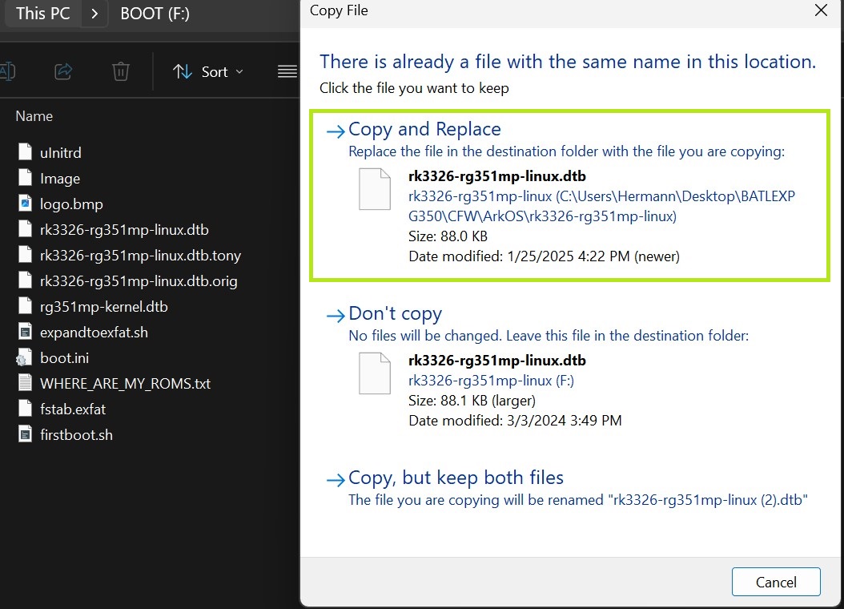
Task: Select the uInitrd file icon
Action: (x=25, y=152)
